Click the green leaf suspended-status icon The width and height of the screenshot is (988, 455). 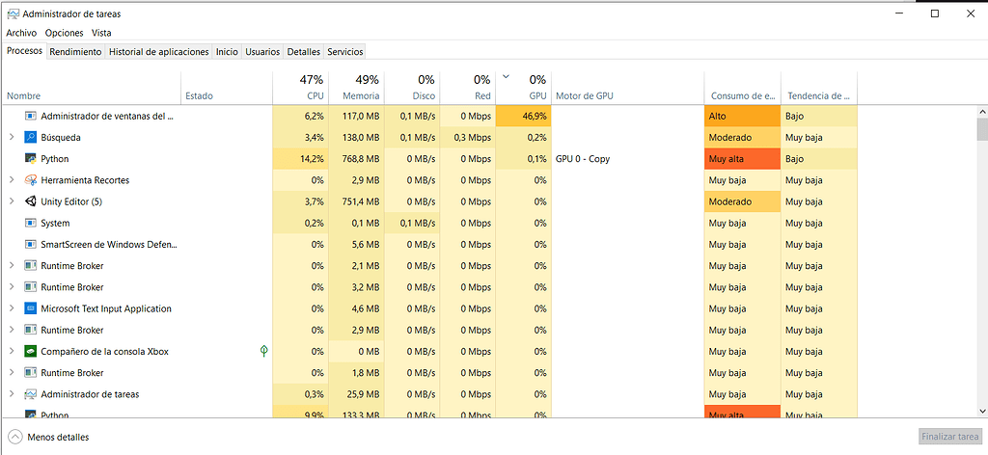point(264,352)
